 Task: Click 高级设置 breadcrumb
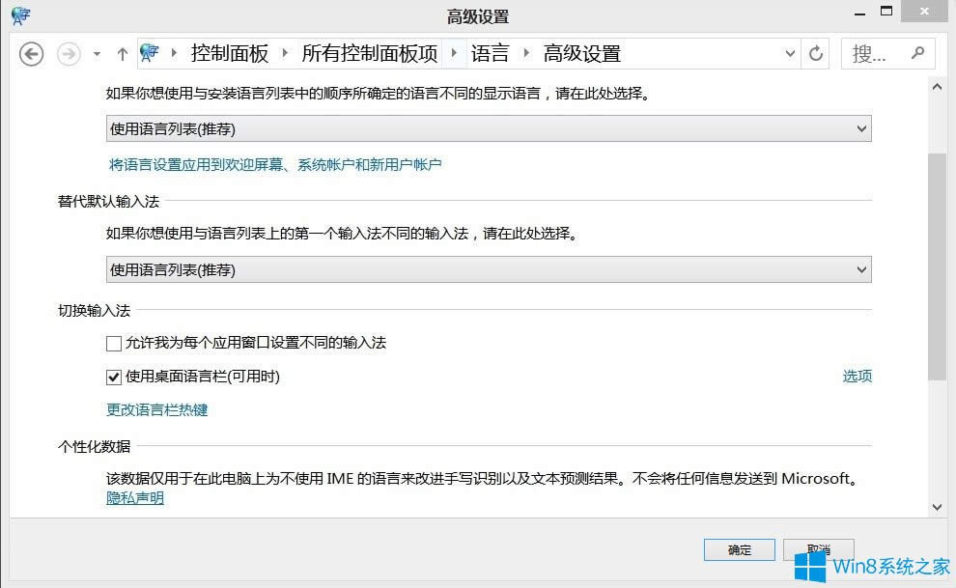coord(581,54)
